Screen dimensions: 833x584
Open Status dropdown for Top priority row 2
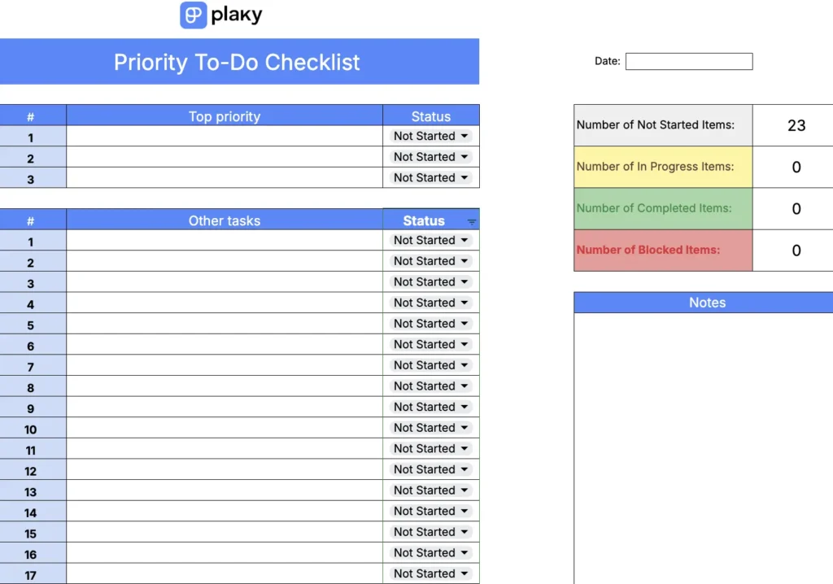point(431,157)
